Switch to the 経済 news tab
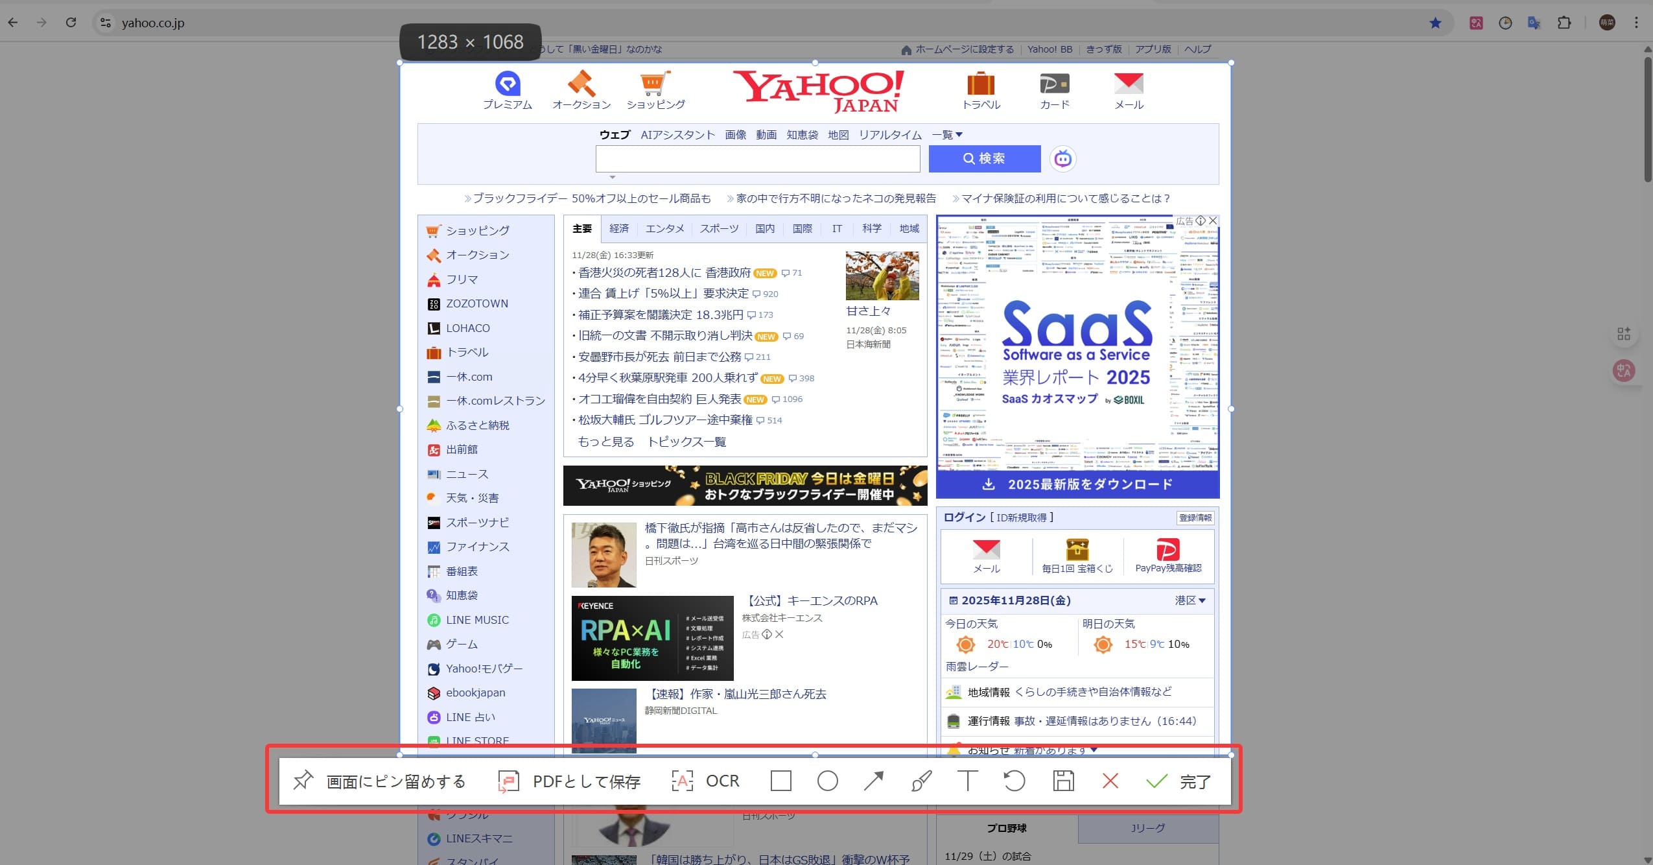This screenshot has width=1653, height=865. pyautogui.click(x=619, y=229)
